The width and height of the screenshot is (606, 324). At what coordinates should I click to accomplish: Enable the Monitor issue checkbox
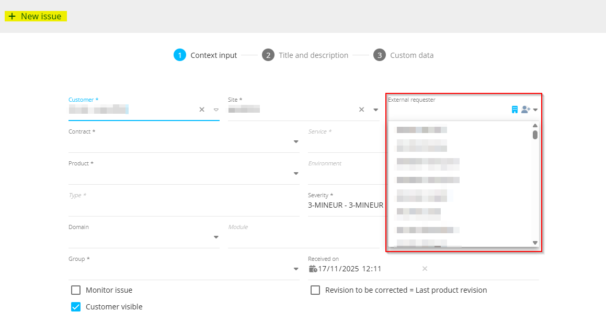[76, 290]
